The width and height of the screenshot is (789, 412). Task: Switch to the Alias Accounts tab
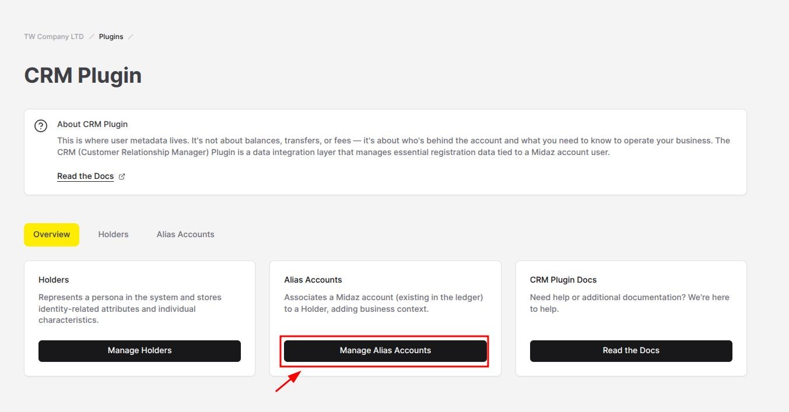point(185,234)
